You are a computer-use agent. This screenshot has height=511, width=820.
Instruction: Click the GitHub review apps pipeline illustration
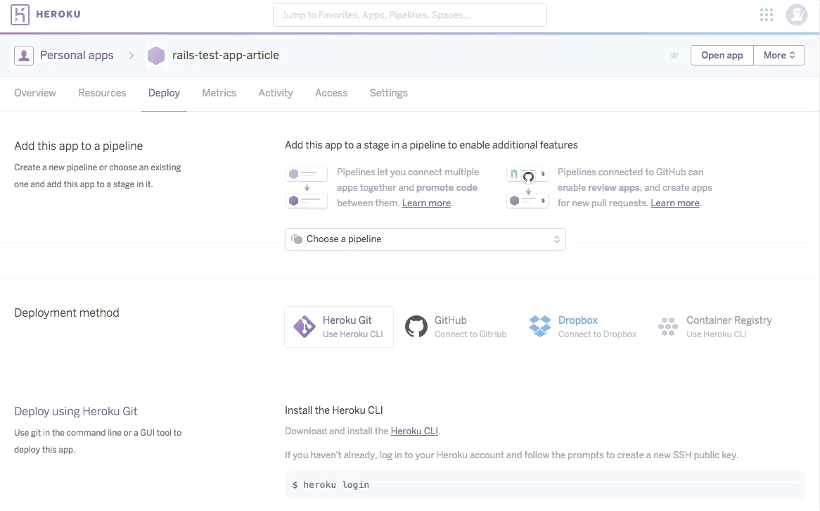coord(527,187)
